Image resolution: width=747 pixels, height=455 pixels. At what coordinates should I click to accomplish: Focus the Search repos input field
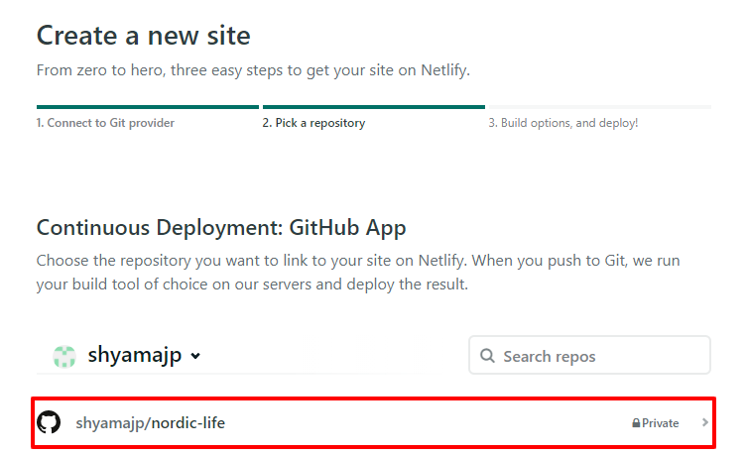pos(600,356)
